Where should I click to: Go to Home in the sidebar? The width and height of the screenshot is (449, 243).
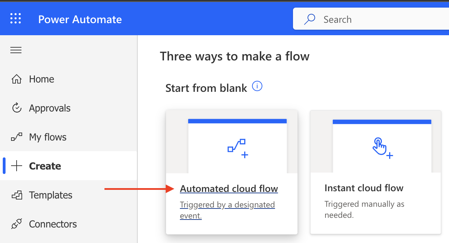pos(42,79)
